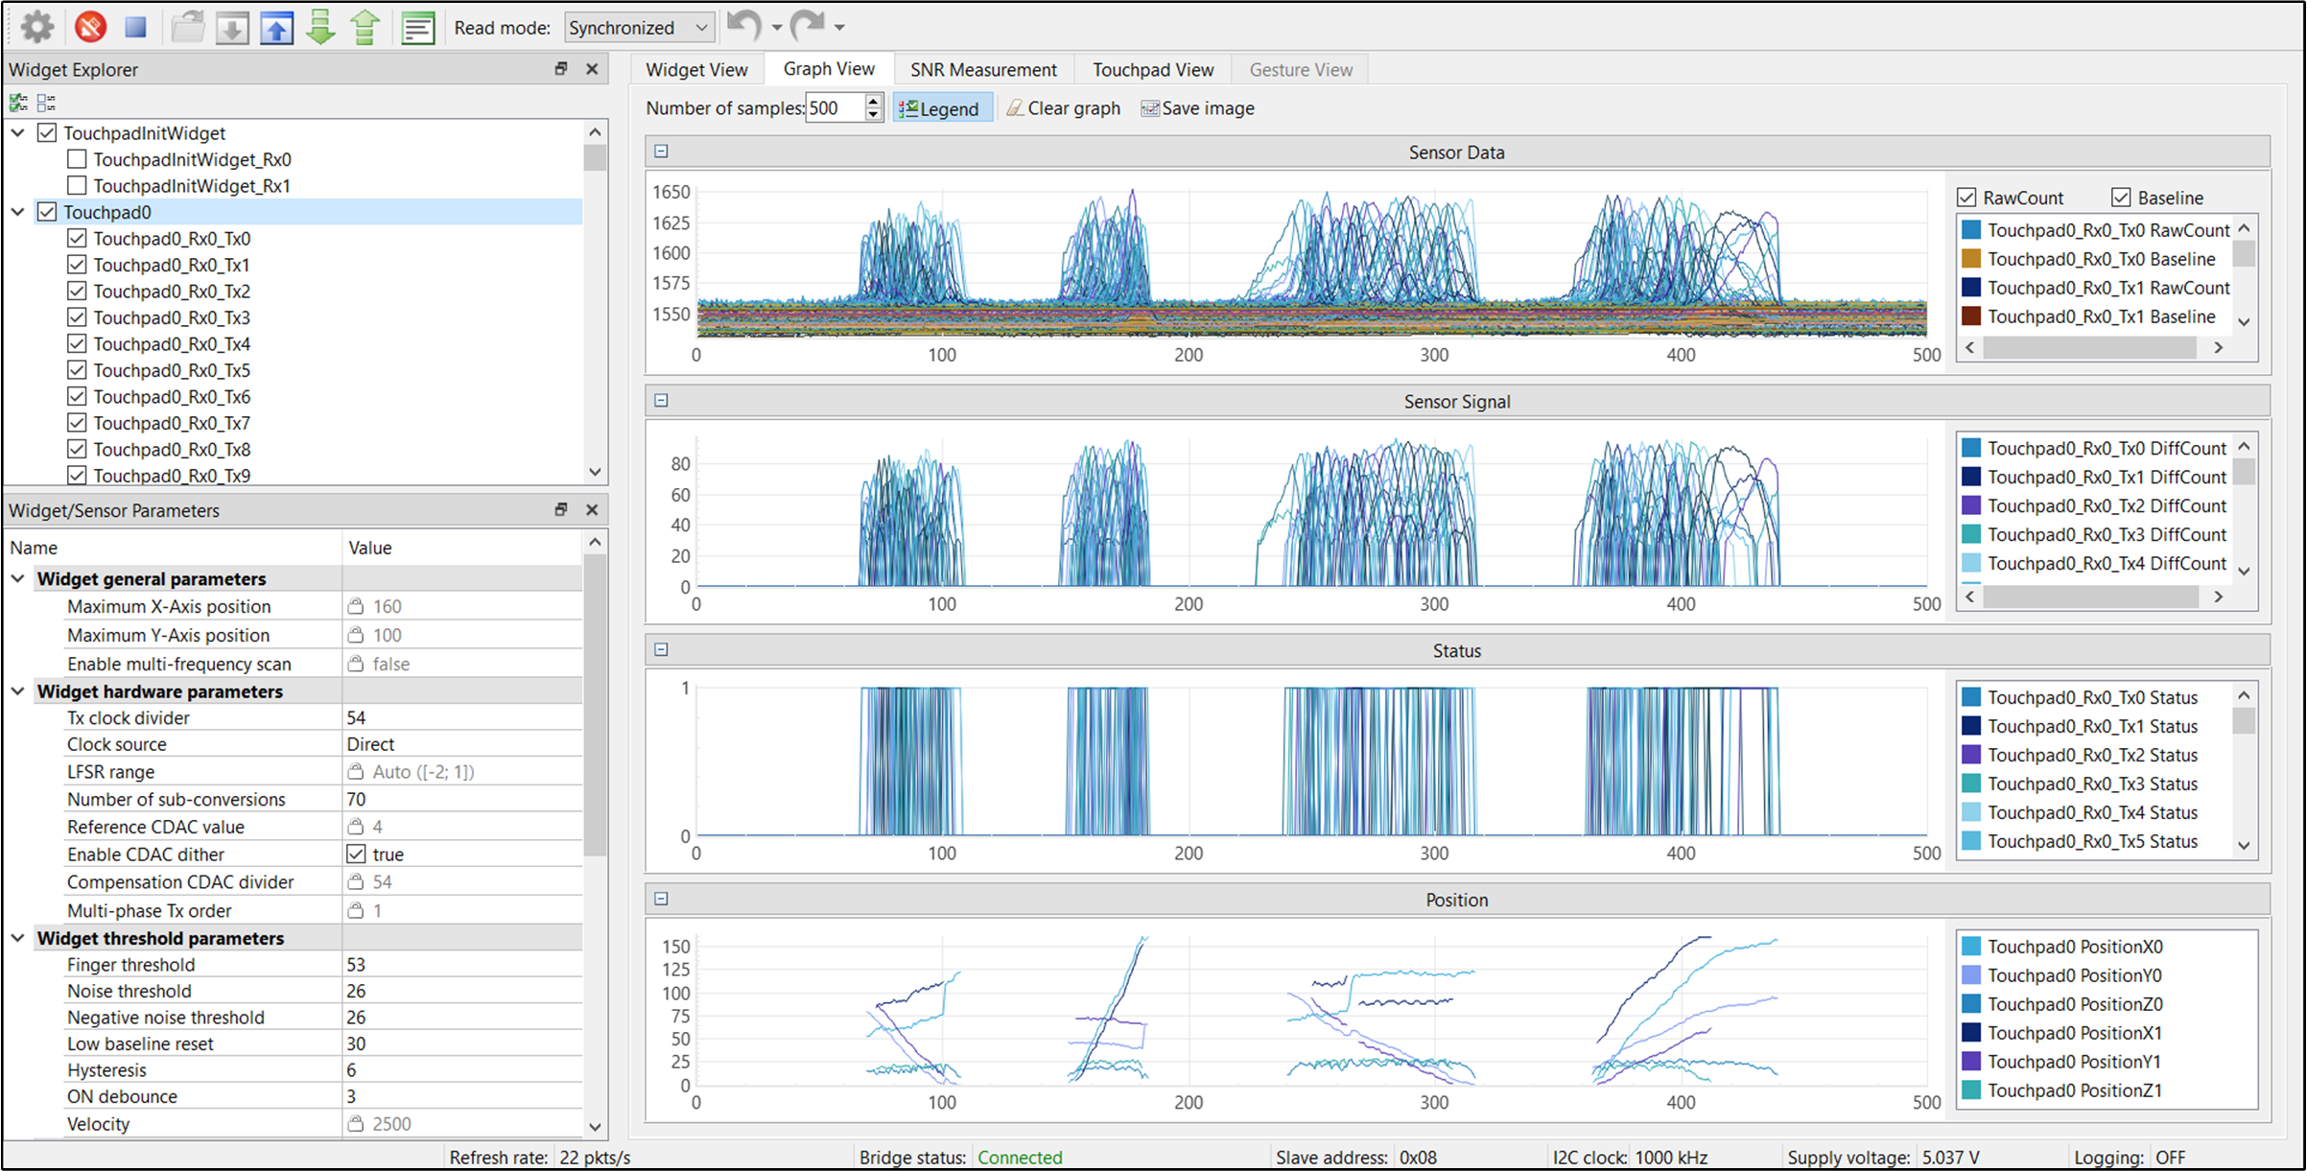Check the TouchpadInitWidget_Rx0 checkbox

(x=77, y=159)
